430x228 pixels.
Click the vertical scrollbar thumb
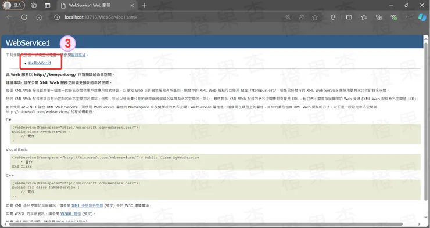click(x=426, y=121)
